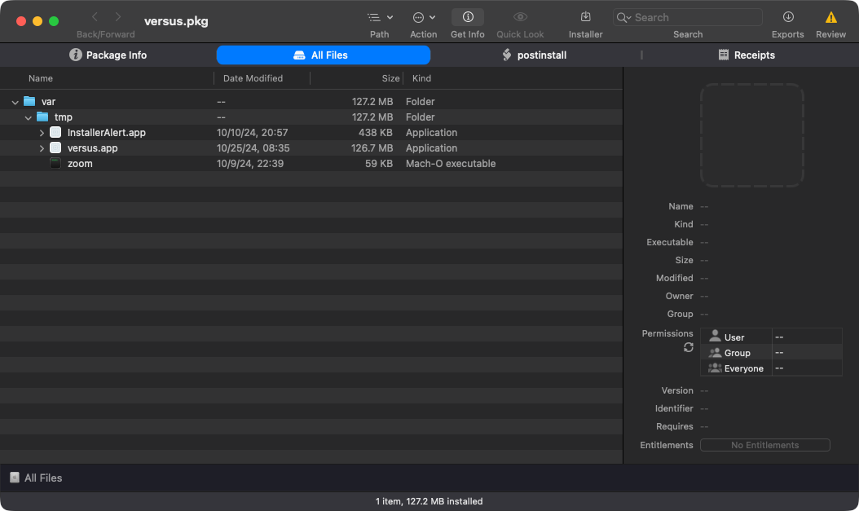This screenshot has width=859, height=511.
Task: Open the Action toolbar menu
Action: [x=423, y=17]
